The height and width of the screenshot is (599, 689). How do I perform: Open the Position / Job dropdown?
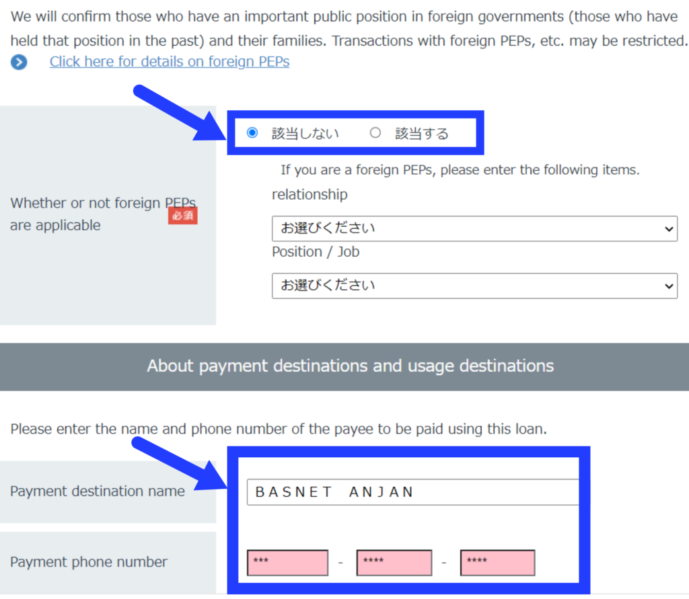474,286
